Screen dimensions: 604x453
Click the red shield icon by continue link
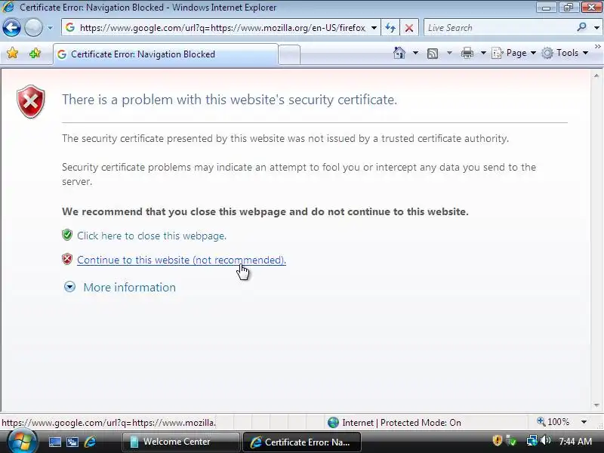click(x=67, y=259)
